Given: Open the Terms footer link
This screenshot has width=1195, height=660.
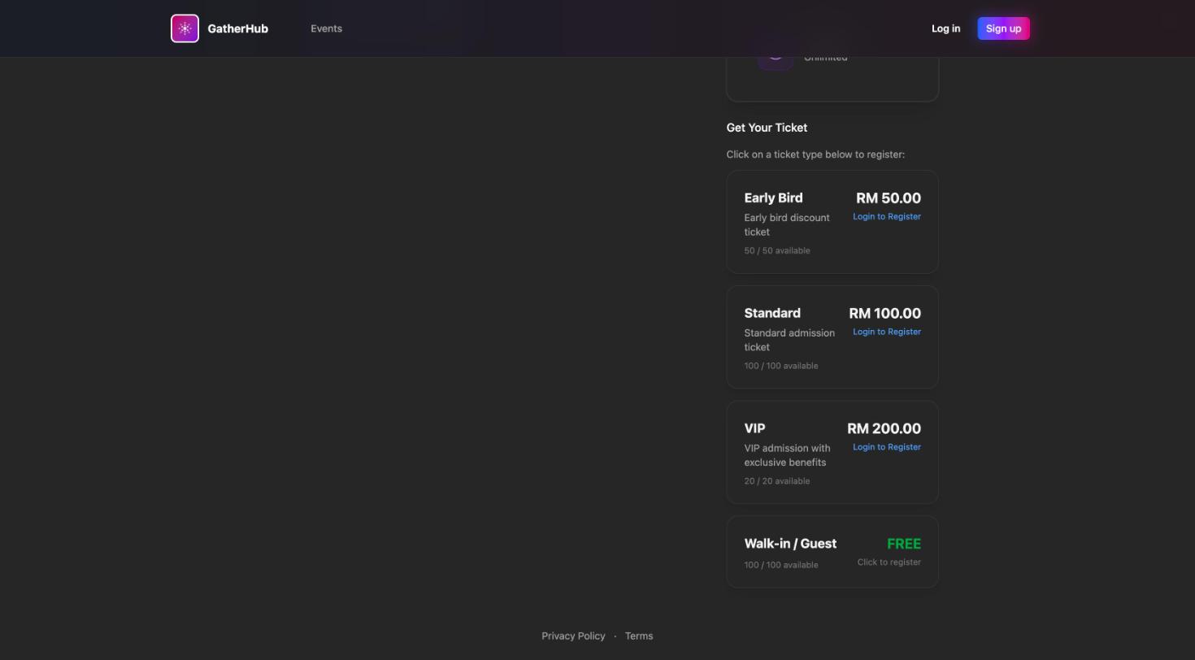Looking at the screenshot, I should point(638,636).
